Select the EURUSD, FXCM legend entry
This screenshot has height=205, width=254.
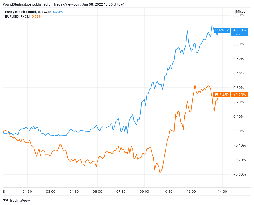18,17
